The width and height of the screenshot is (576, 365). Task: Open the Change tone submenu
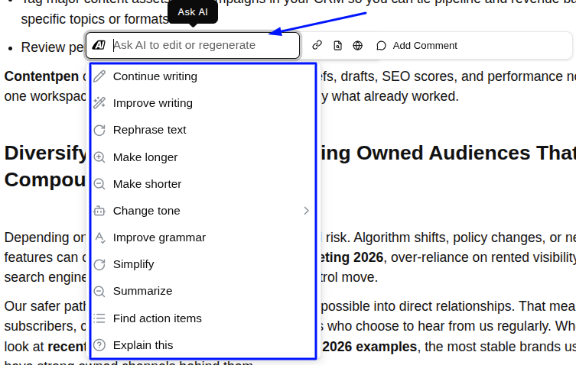(x=203, y=211)
